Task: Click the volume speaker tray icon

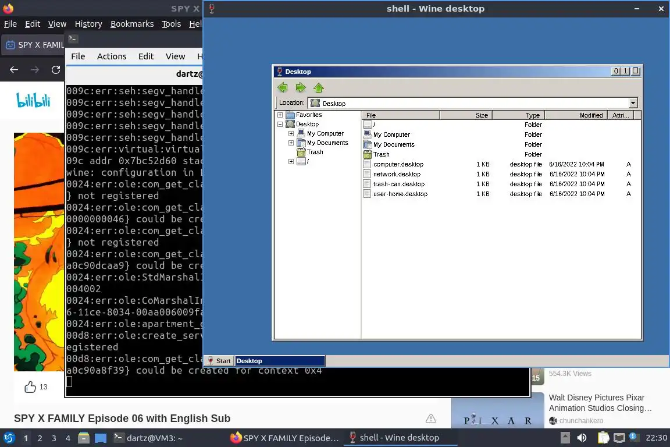Action: pos(582,438)
